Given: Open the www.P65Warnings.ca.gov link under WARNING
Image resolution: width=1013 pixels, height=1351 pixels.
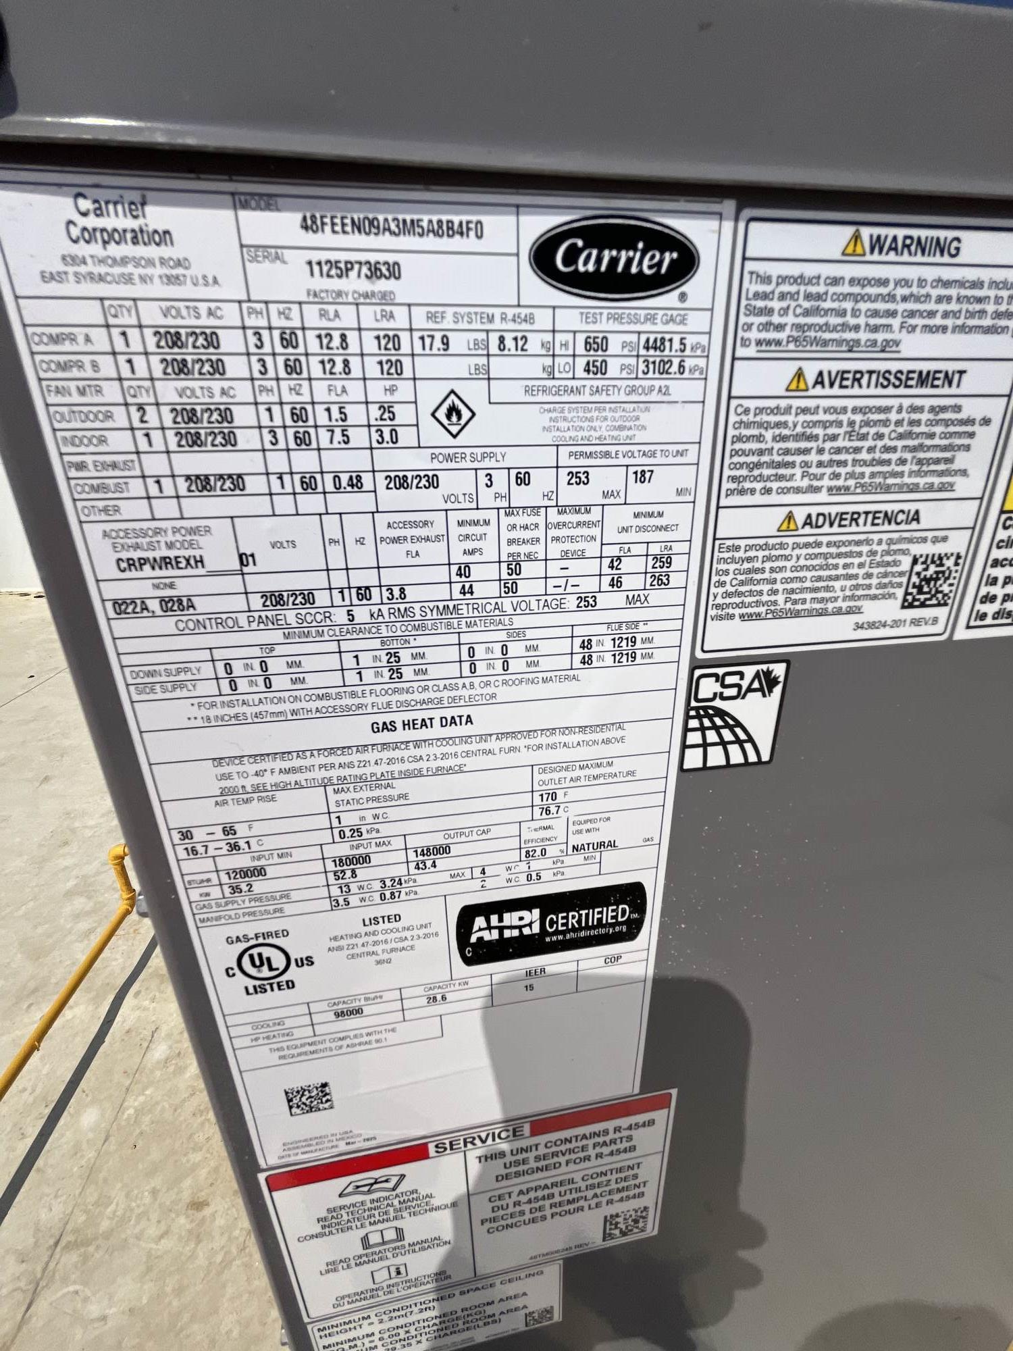Looking at the screenshot, I should tap(827, 342).
